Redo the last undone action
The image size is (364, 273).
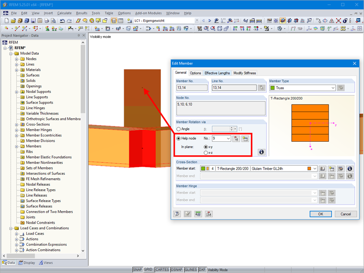pyautogui.click(x=69, y=21)
